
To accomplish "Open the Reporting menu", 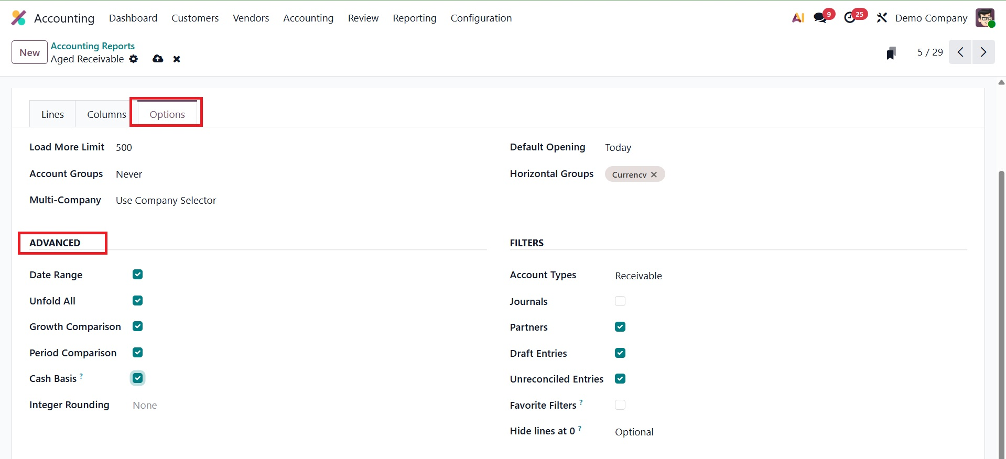I will [x=415, y=18].
